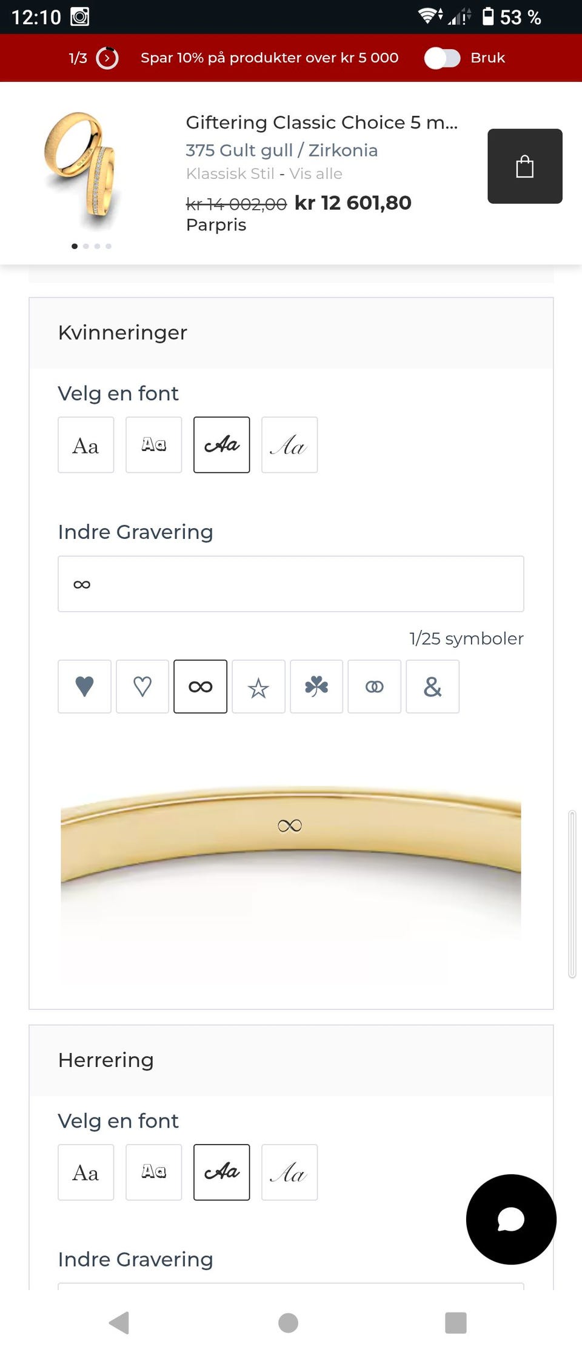This screenshot has width=582, height=1358.
Task: Select the Kvinneringer section heading
Action: point(122,332)
